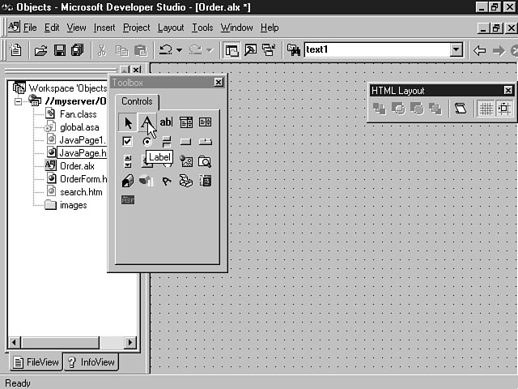
Task: Switch to the InfoView tab
Action: [91, 362]
